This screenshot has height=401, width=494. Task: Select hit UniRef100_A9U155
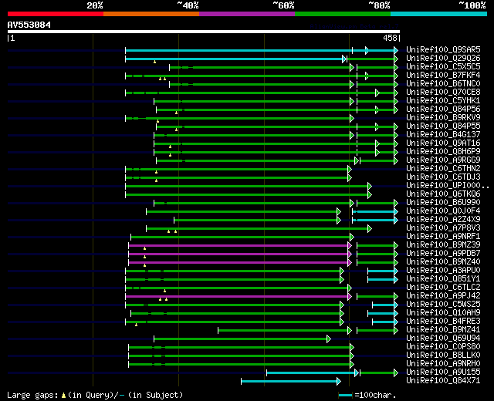point(443,372)
